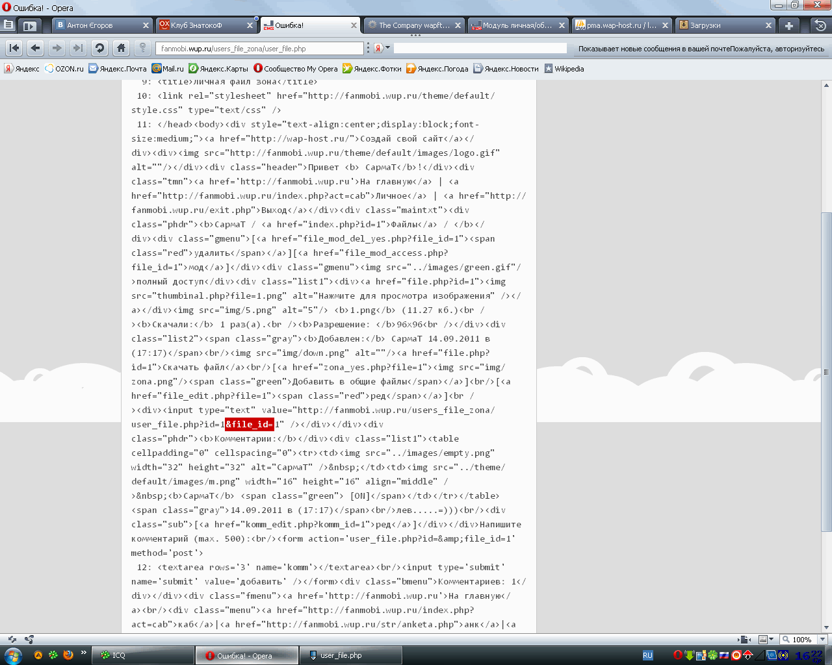Launch Firefox from quick launch
The height and width of the screenshot is (665, 832).
coord(68,655)
